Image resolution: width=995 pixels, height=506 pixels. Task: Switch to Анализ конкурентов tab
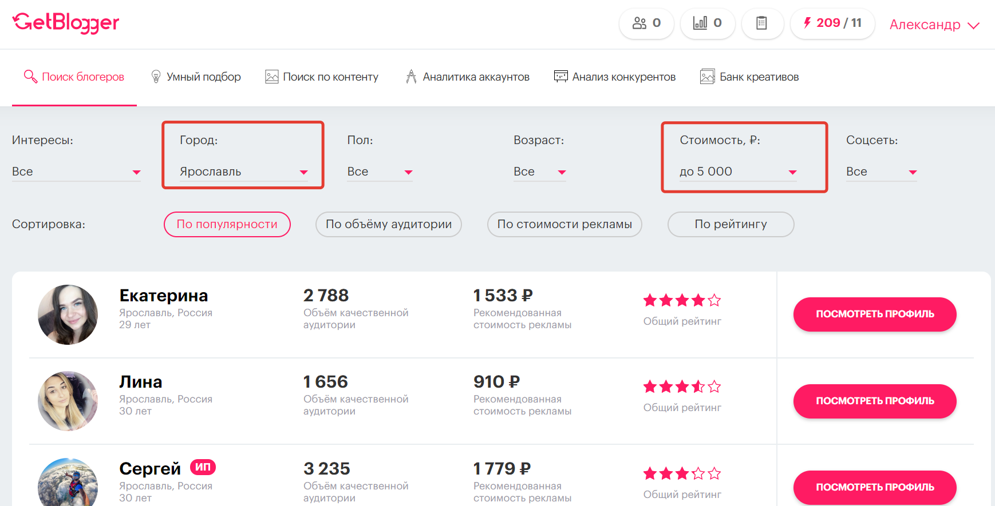[615, 77]
